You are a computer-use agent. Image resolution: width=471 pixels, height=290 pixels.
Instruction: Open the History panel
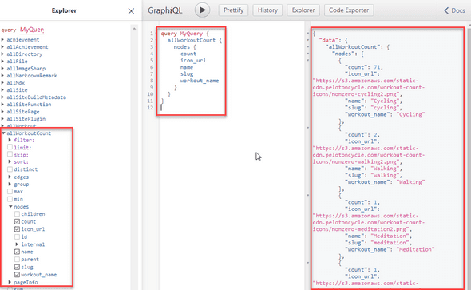tap(267, 10)
